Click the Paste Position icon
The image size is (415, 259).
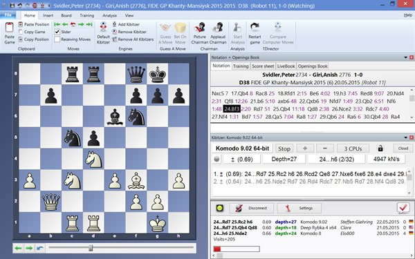(x=20, y=24)
